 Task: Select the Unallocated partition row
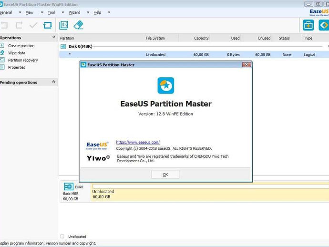(194, 54)
